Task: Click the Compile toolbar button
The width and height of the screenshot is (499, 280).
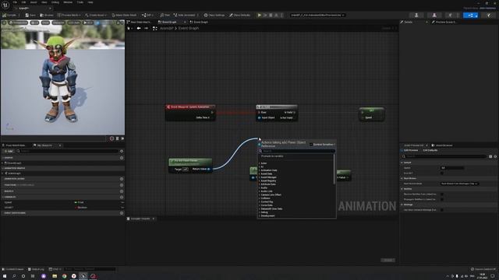Action: click(9, 15)
